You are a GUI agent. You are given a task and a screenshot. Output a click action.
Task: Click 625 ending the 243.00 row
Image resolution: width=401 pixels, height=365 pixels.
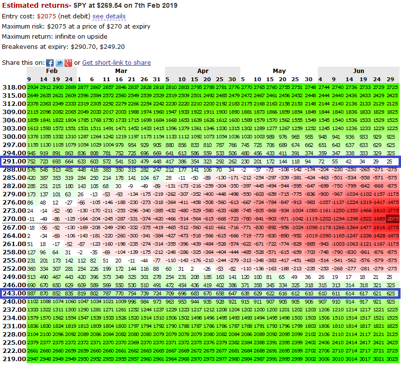click(390, 293)
